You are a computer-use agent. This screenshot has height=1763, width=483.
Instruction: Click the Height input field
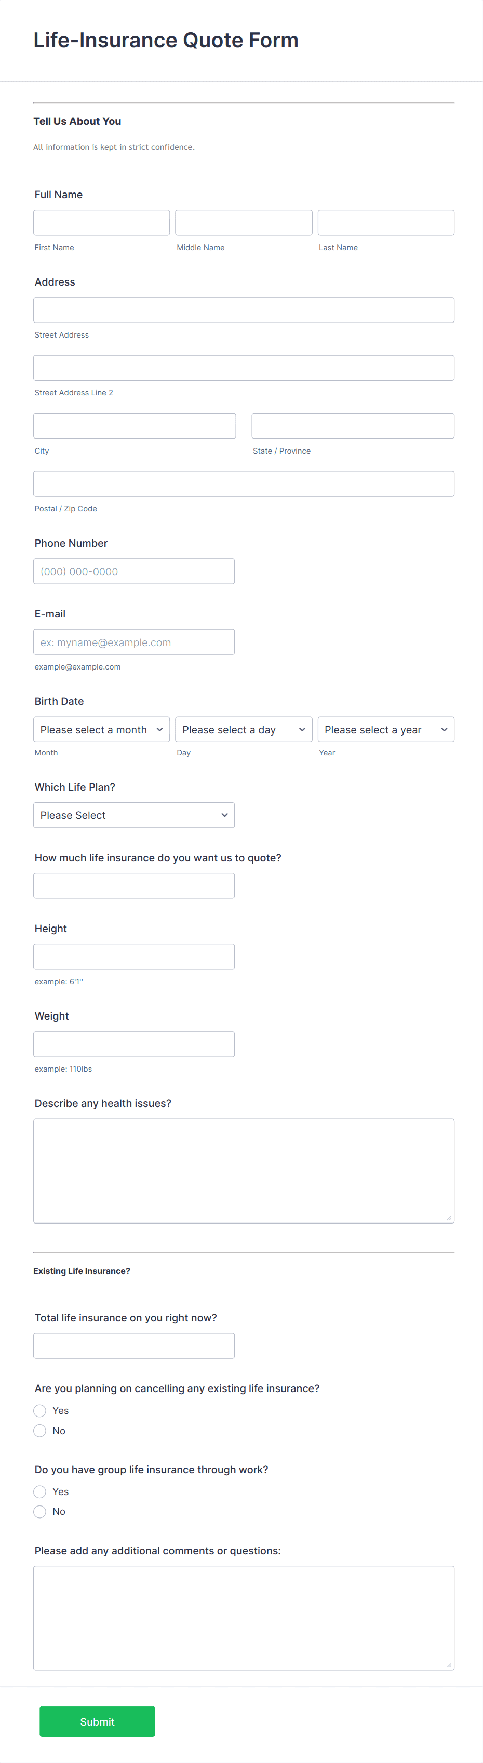click(134, 956)
